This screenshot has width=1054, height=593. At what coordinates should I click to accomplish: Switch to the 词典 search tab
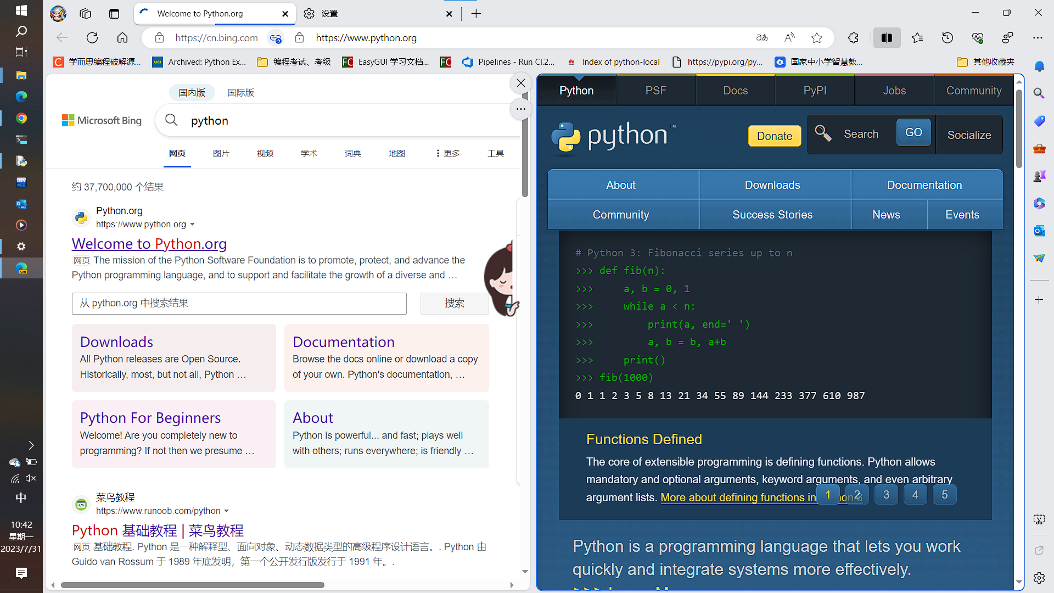[353, 153]
